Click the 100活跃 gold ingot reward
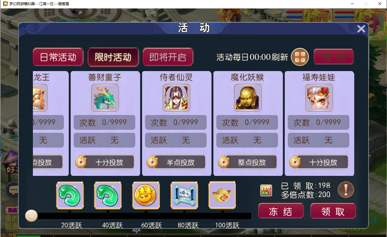 [222, 195]
